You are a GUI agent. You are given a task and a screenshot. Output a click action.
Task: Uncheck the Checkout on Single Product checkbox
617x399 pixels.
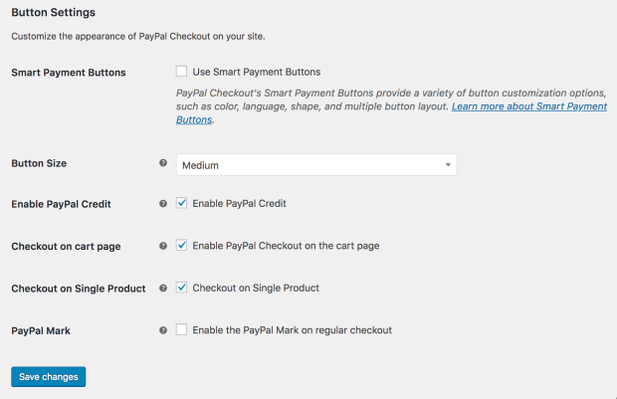click(181, 288)
